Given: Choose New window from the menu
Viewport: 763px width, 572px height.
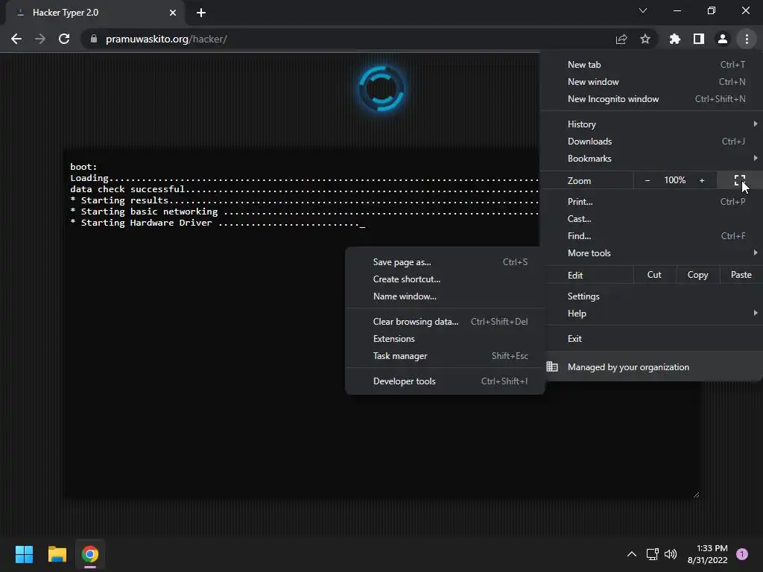Looking at the screenshot, I should [651, 82].
